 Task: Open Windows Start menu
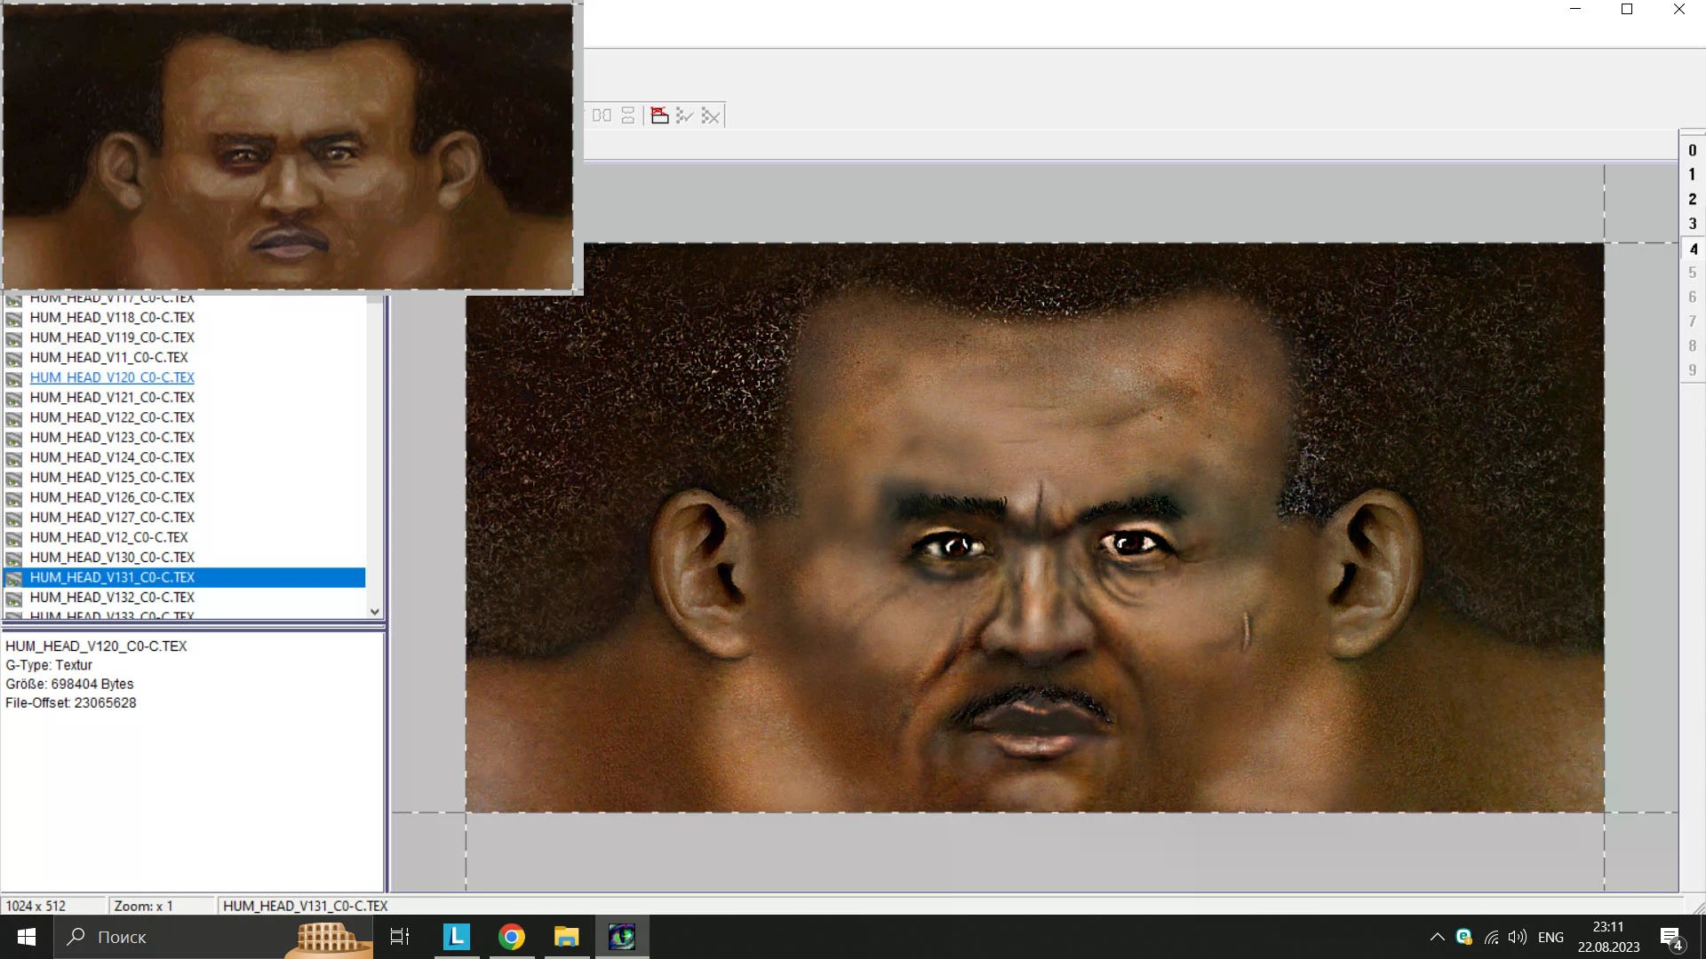(x=26, y=937)
